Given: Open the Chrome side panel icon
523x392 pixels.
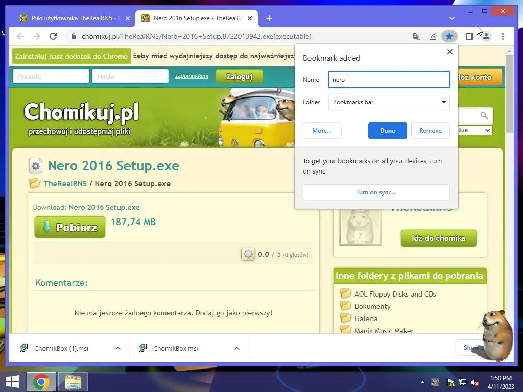Looking at the screenshot, I should coord(470,36).
